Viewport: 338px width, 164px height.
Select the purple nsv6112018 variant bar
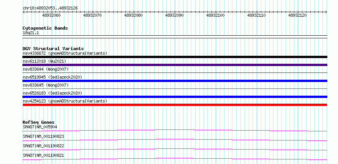coord(175,65)
